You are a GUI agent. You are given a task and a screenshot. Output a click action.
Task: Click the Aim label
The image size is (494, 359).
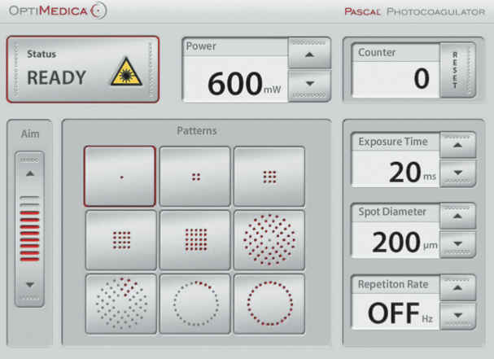pos(30,134)
